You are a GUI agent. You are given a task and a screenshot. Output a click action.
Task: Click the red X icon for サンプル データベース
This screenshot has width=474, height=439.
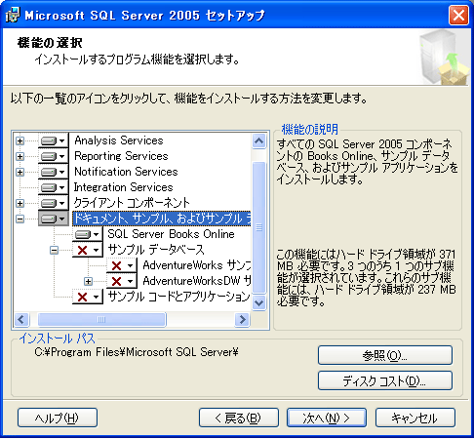[87, 250]
